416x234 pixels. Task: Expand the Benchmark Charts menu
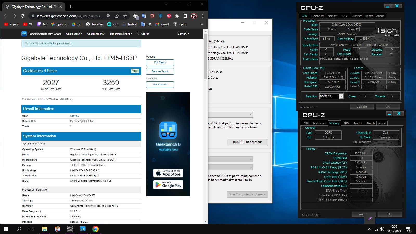121,34
